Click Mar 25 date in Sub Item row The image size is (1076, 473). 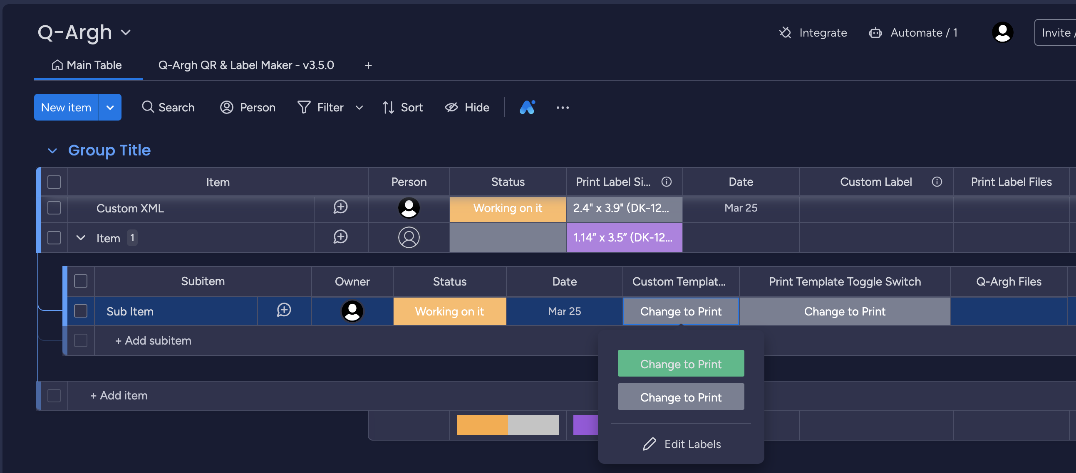(564, 311)
